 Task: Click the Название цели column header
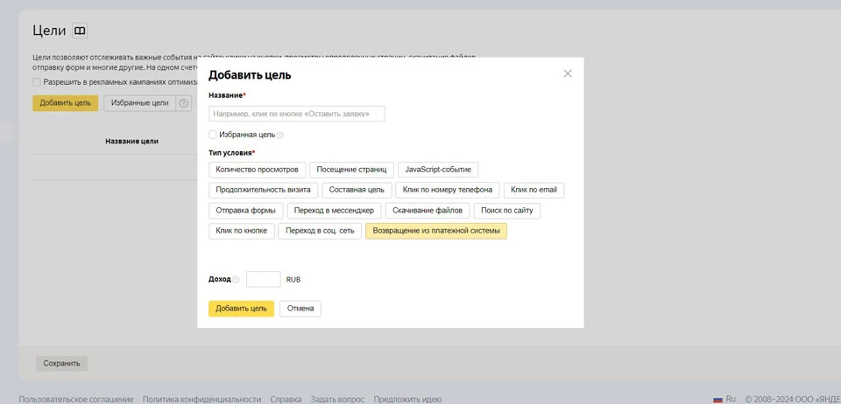pyautogui.click(x=132, y=142)
